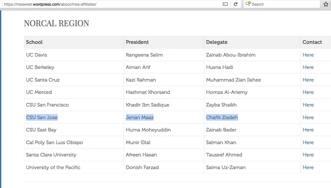Bookmark this page with the star icon

pos(326,4)
